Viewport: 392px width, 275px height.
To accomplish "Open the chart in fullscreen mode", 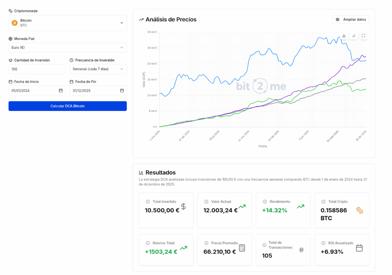I will [x=364, y=36].
